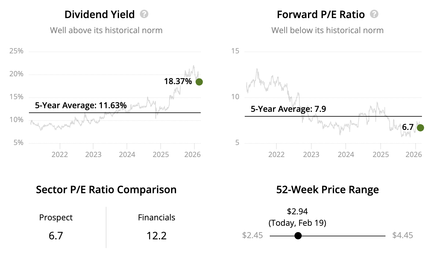Click the green dot at 6.7 P/E

[420, 128]
